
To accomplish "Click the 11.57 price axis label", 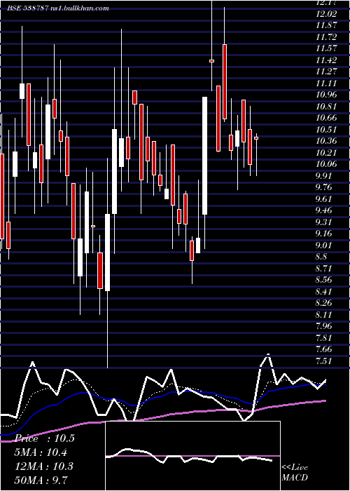I will tap(326, 48).
